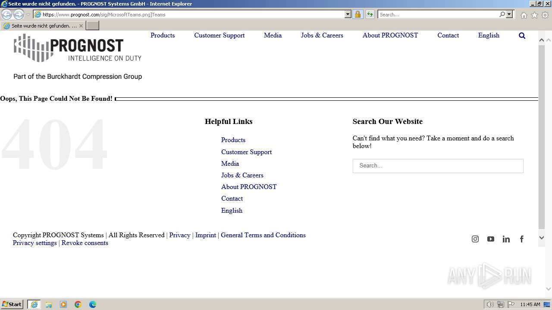
Task: Click the magnifier search icon in toolbar
Action: point(502,15)
